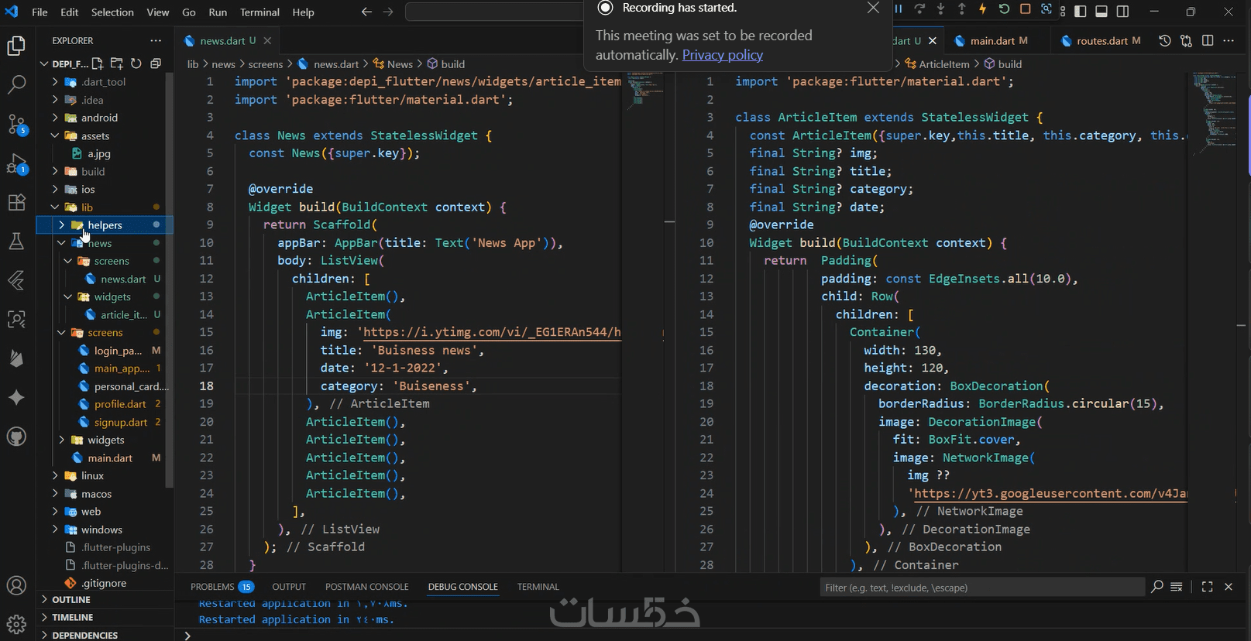Viewport: 1251px width, 641px height.
Task: Click the debug Step Out icon
Action: point(961,9)
